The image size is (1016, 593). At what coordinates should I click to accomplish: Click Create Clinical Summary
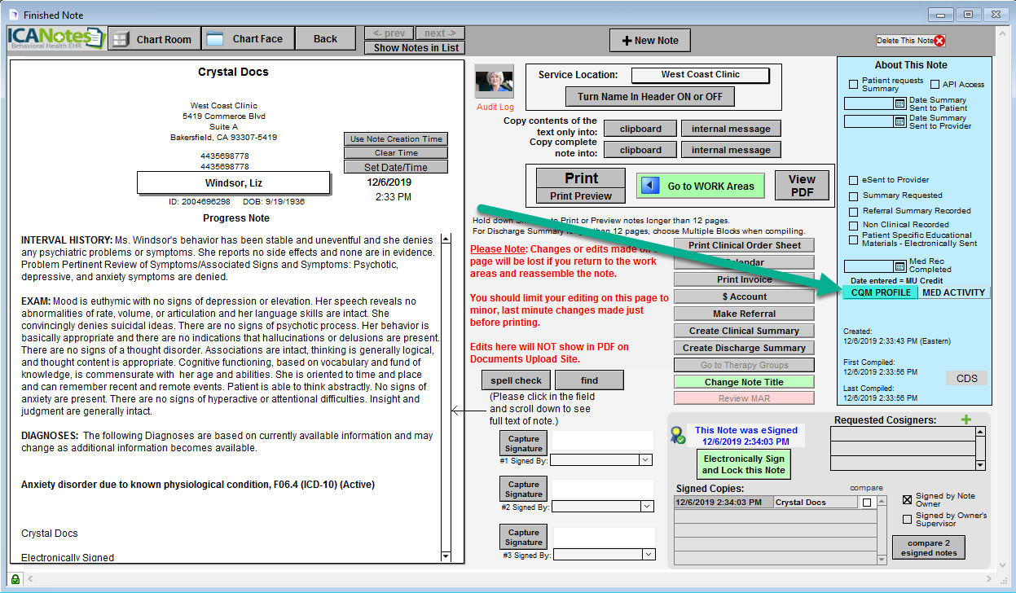pos(745,331)
